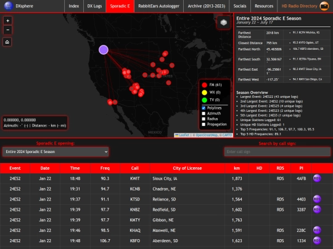Click the DXsphere site title
The width and height of the screenshot is (333, 249).
[x=24, y=6]
